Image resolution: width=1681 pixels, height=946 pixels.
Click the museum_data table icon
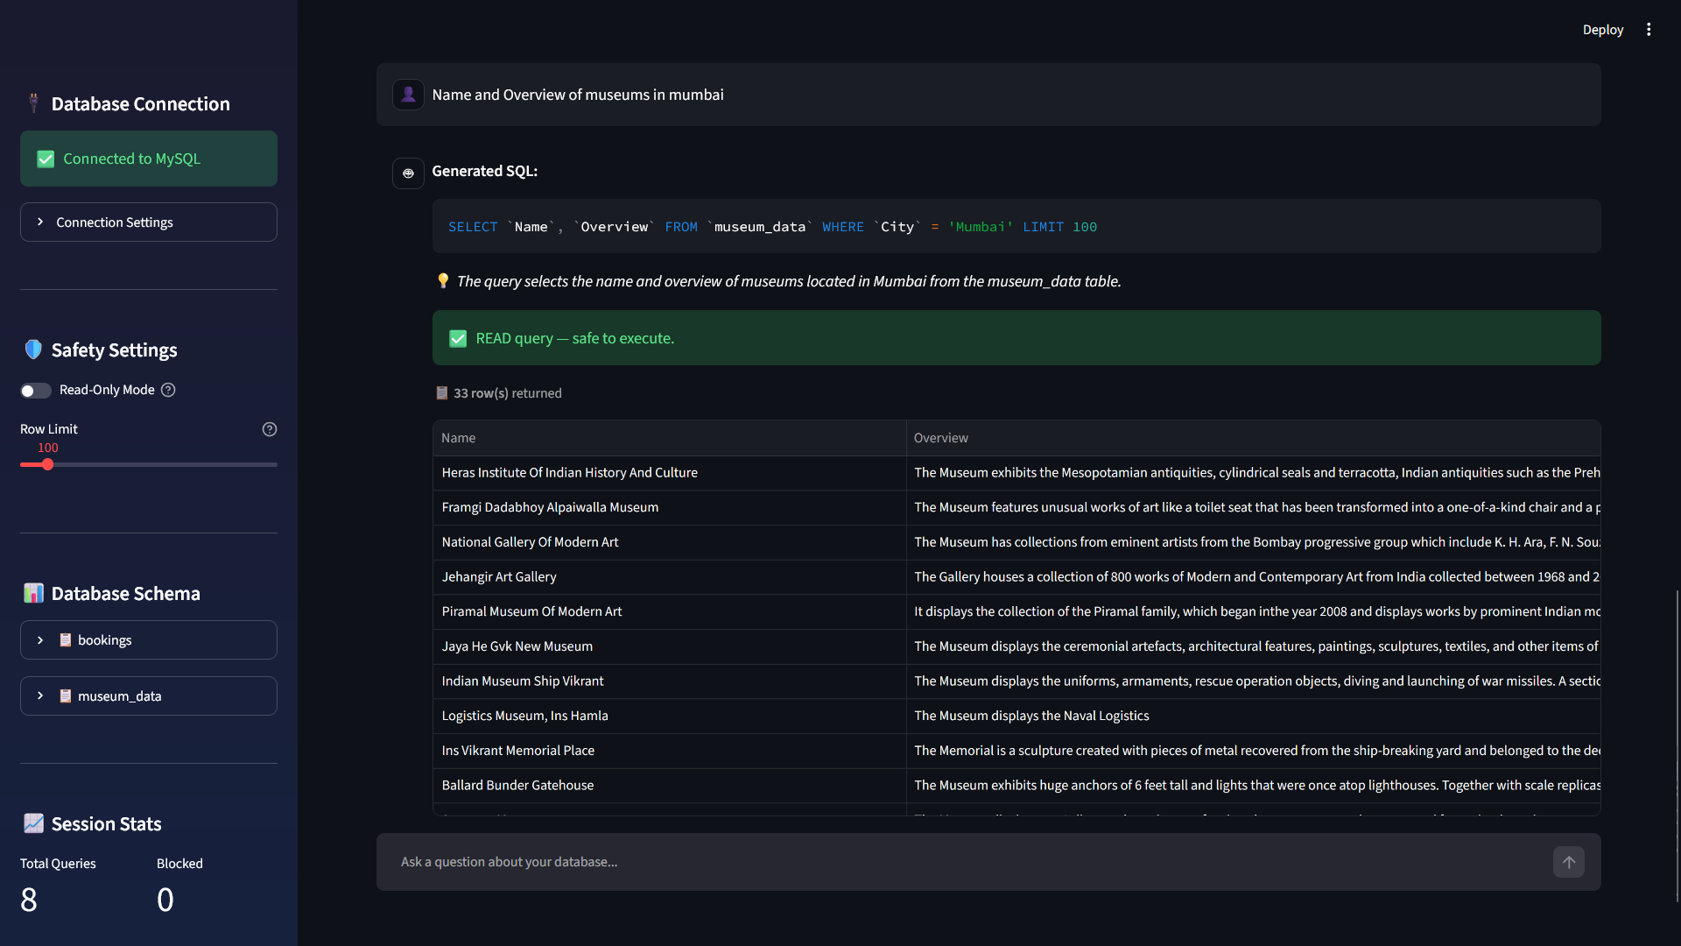pyautogui.click(x=66, y=696)
